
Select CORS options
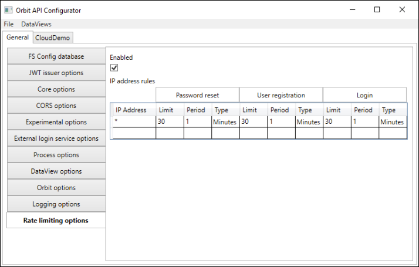click(x=56, y=106)
